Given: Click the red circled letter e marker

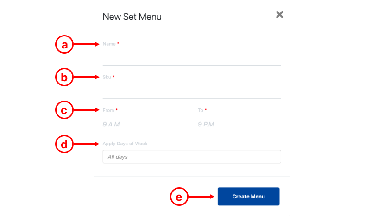Looking at the screenshot, I should (x=179, y=197).
